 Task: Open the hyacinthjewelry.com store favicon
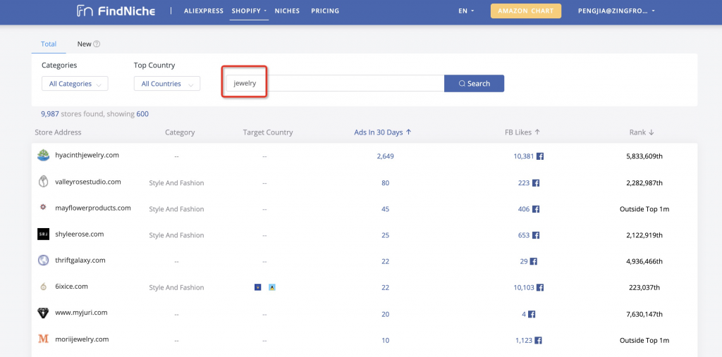(x=43, y=156)
